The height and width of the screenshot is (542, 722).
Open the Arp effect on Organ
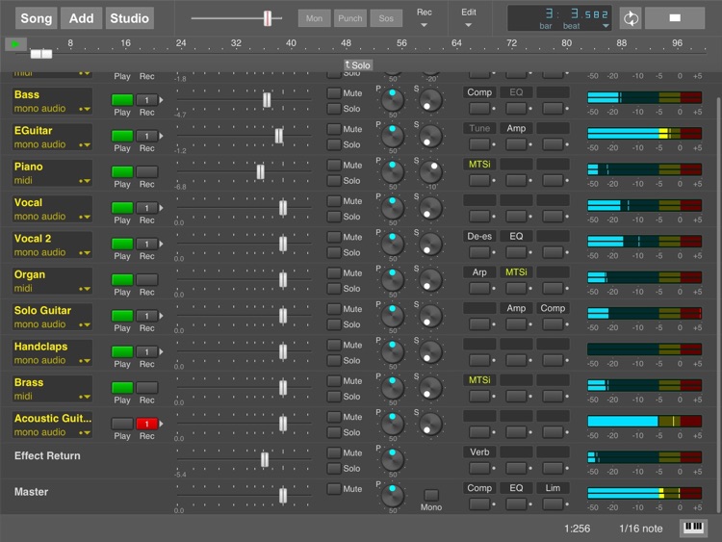tap(479, 272)
